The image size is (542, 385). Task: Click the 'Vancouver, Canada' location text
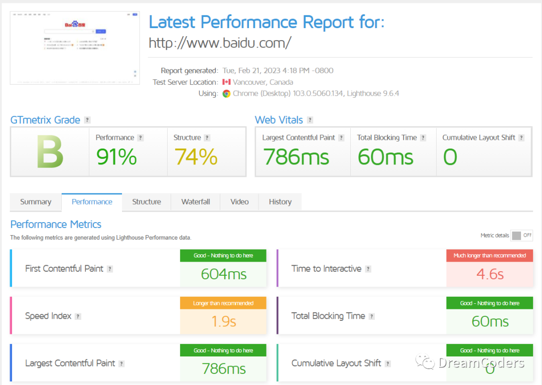(x=262, y=82)
